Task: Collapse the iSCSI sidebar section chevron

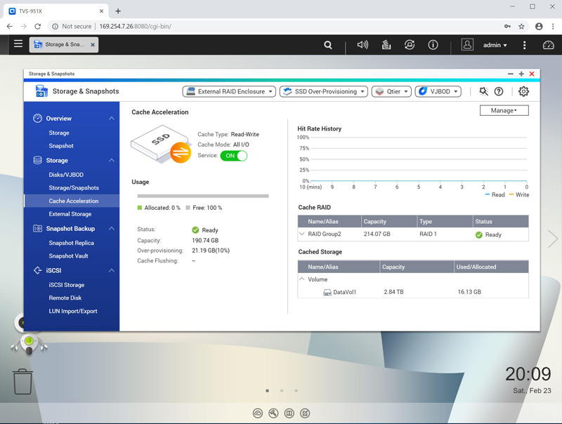Action: 112,270
